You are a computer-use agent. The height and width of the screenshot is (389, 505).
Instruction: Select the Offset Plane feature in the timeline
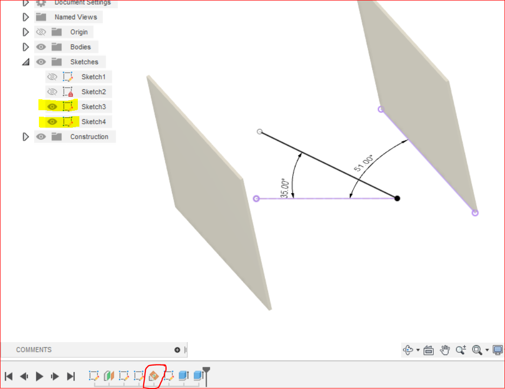pyautogui.click(x=109, y=375)
